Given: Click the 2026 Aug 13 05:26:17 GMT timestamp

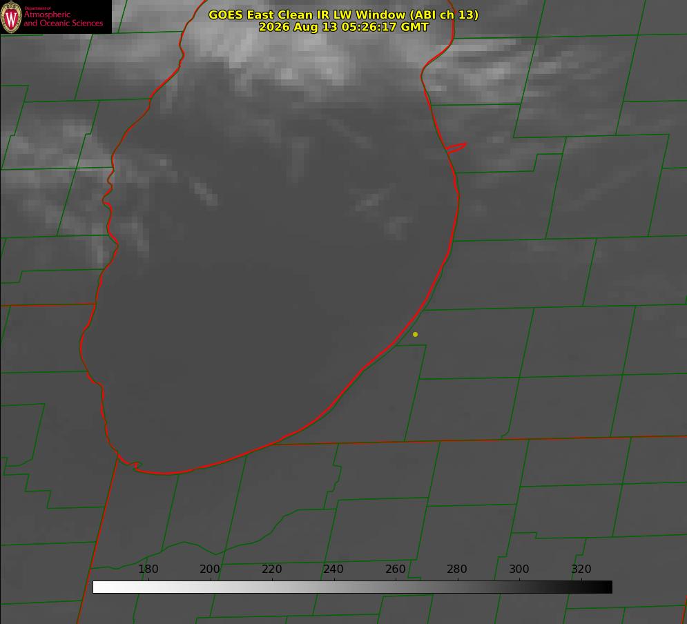Looking at the screenshot, I should (x=344, y=27).
